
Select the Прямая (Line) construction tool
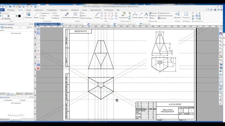pos(36,15)
